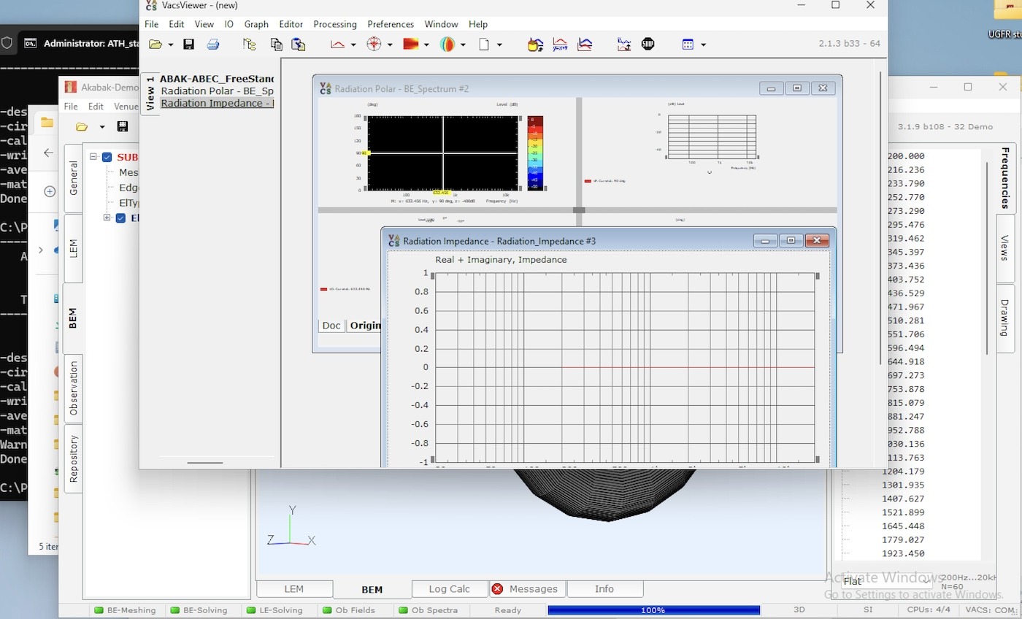The width and height of the screenshot is (1022, 619).
Task: Save project with VacsViewer floppy disk icon
Action: [188, 45]
